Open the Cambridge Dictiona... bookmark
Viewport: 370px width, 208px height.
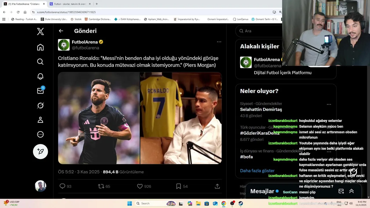tap(98, 19)
